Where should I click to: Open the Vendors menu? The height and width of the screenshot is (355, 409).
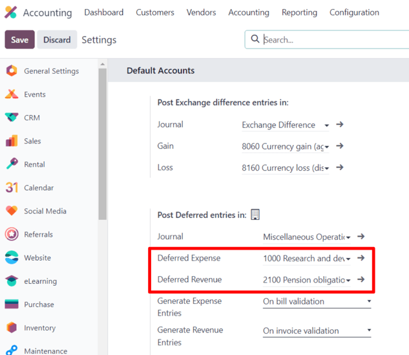[201, 12]
